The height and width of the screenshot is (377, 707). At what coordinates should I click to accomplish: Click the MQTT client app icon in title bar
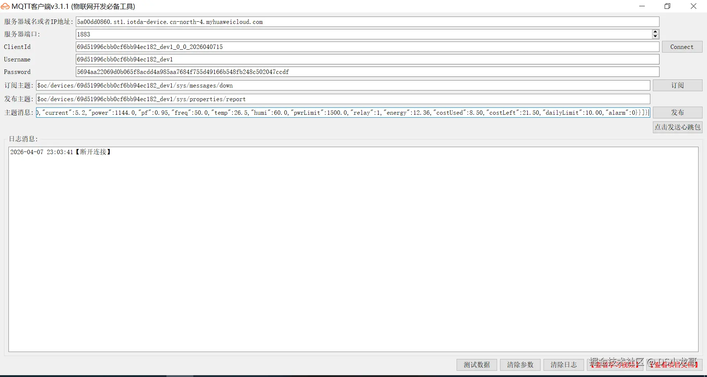(x=5, y=6)
